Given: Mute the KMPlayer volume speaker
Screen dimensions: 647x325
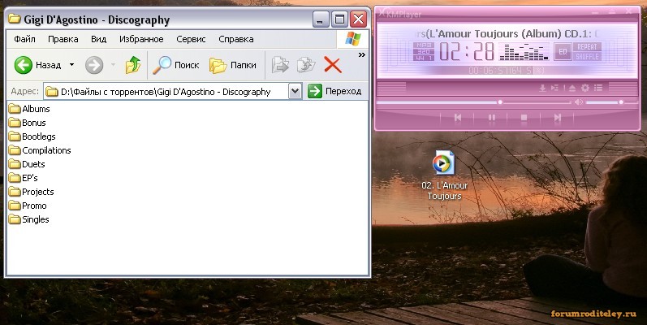Looking at the screenshot, I should (x=579, y=102).
